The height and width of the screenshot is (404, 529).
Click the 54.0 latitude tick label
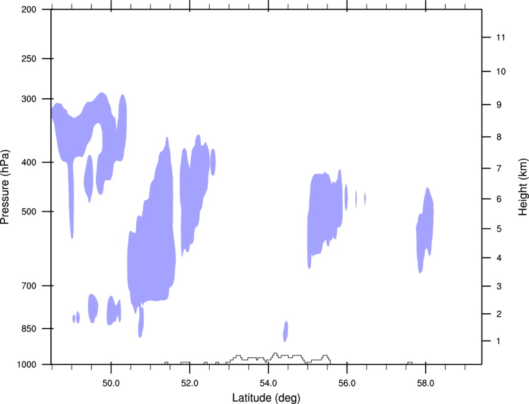[x=268, y=383]
